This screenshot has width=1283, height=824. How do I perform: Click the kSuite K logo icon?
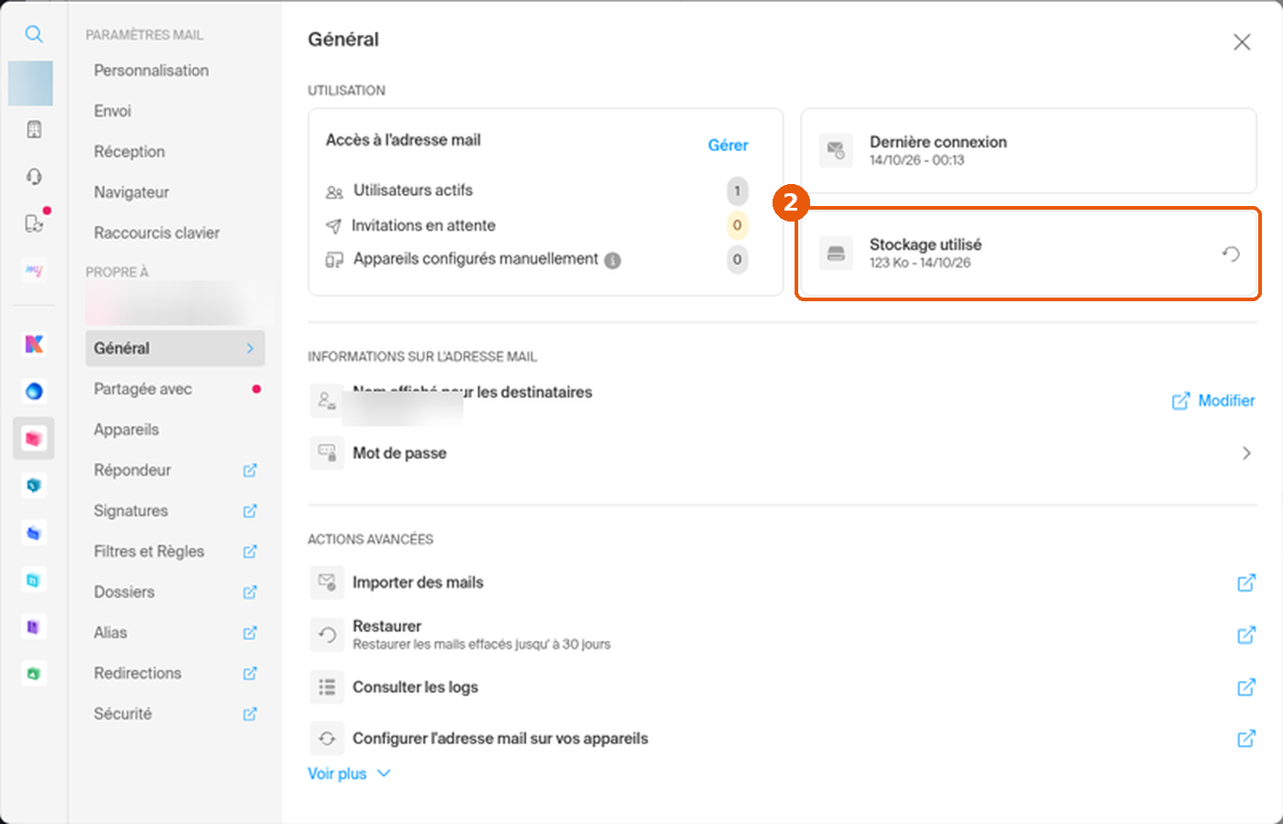pyautogui.click(x=34, y=344)
